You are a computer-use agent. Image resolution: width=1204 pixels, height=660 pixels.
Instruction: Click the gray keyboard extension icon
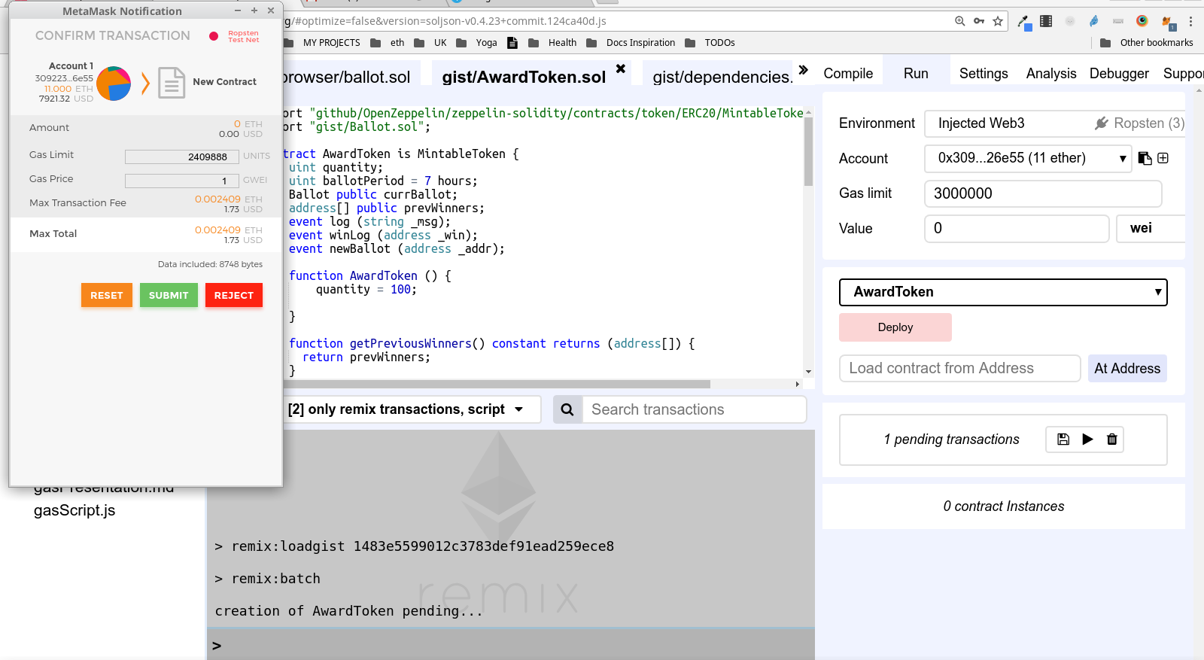[x=1118, y=21]
